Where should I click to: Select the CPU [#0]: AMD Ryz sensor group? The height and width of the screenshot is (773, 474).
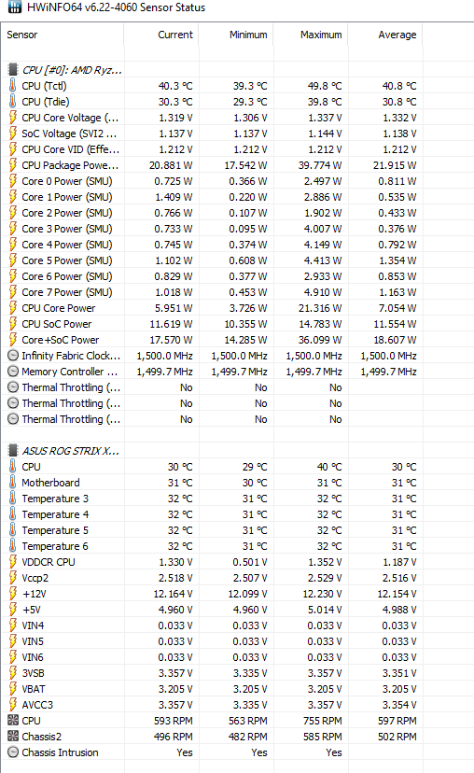[72, 70]
